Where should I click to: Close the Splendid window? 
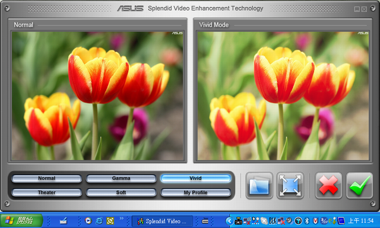[x=364, y=9]
